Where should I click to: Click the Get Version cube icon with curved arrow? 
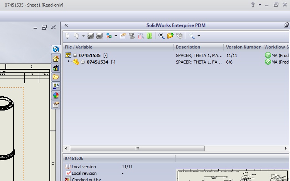coord(99,36)
